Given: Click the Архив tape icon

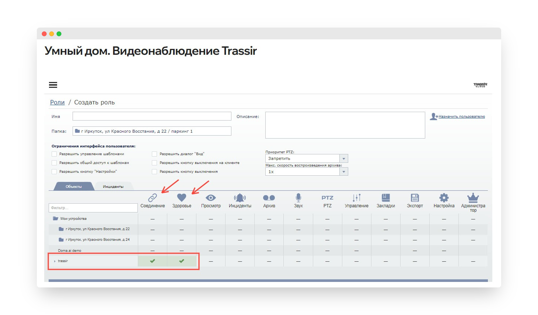Looking at the screenshot, I should [269, 198].
